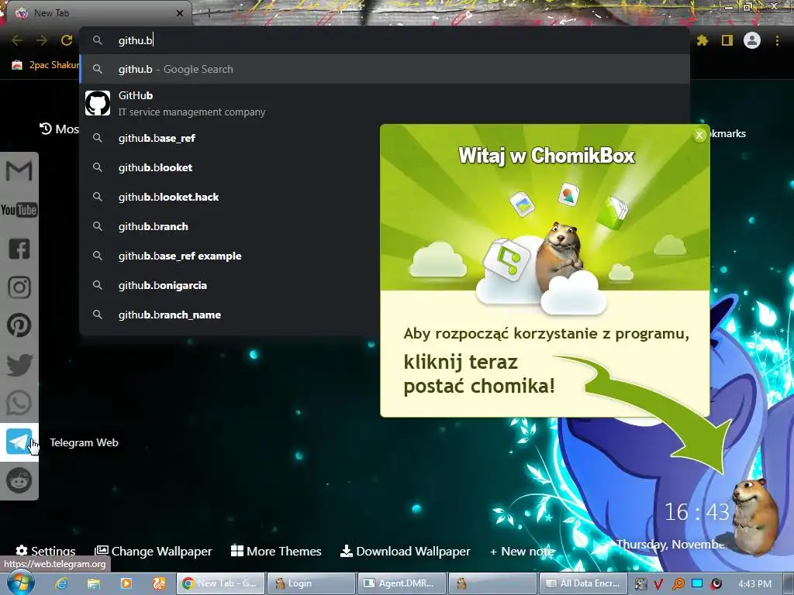Open the 2pac Shakur bookmark
Viewport: 794px width, 595px height.
point(46,65)
